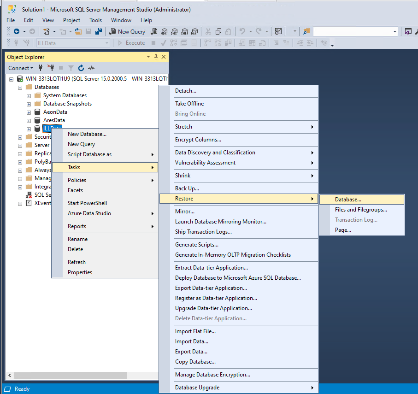Refresh the Object Explorer tree
The image size is (418, 394).
pyautogui.click(x=80, y=68)
